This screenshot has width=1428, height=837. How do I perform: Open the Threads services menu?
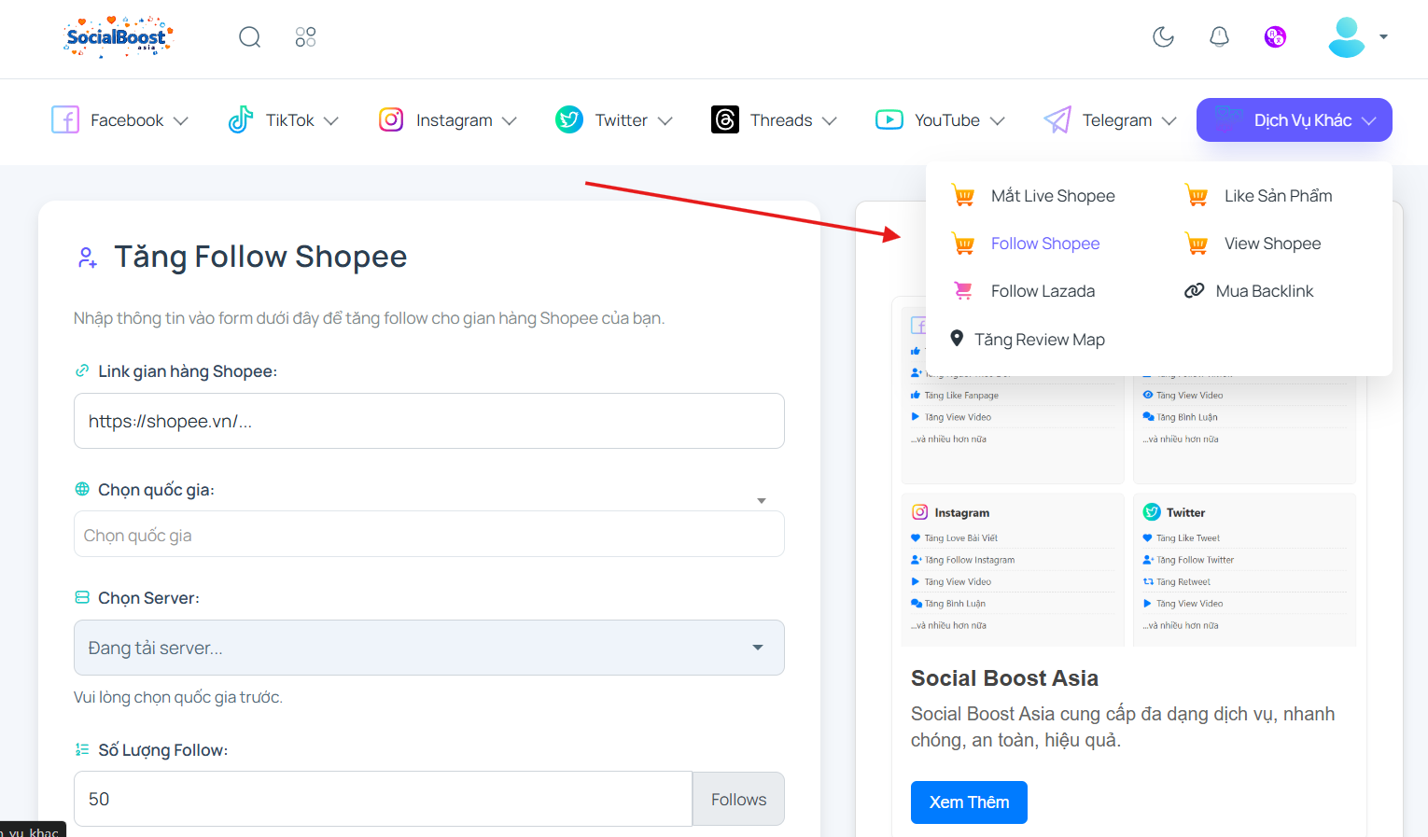(x=775, y=119)
